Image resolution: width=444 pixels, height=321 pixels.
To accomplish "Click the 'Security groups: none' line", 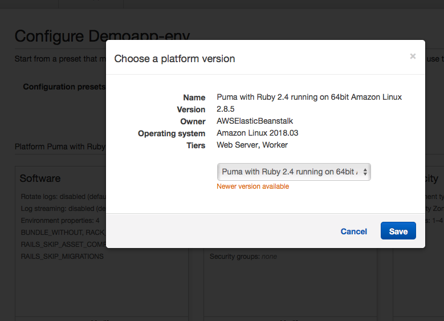I will coord(243,257).
